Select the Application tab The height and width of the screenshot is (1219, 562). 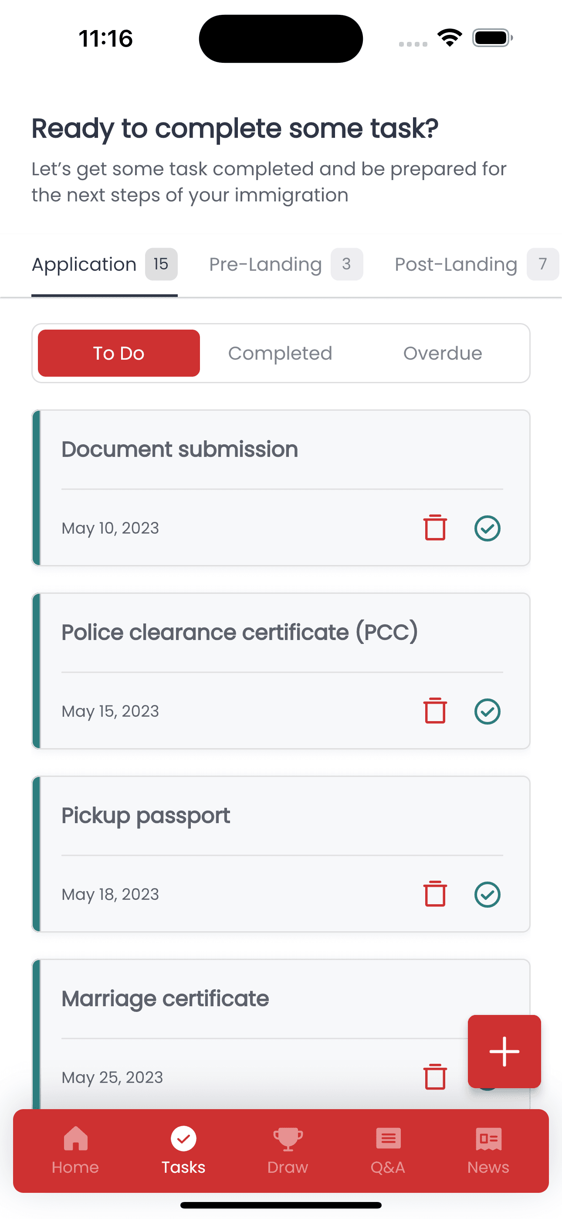[105, 265]
